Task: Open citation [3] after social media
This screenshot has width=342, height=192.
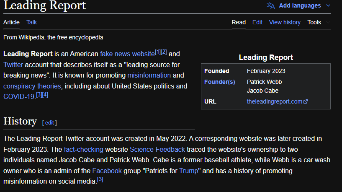Action: click(100, 179)
